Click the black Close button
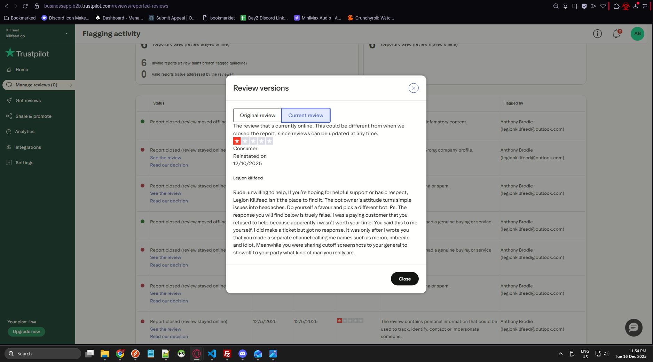This screenshot has width=653, height=362. (x=404, y=279)
